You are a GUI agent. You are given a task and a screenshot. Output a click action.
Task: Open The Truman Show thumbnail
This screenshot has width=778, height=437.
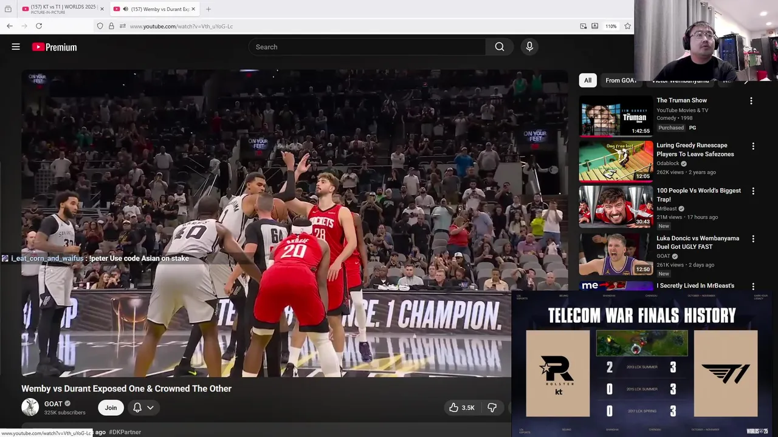tap(616, 116)
